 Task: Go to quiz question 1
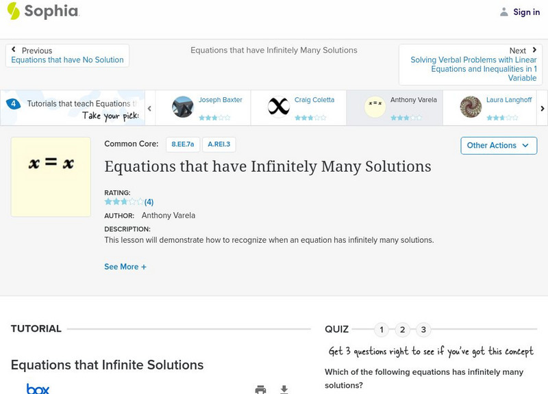[x=382, y=330]
